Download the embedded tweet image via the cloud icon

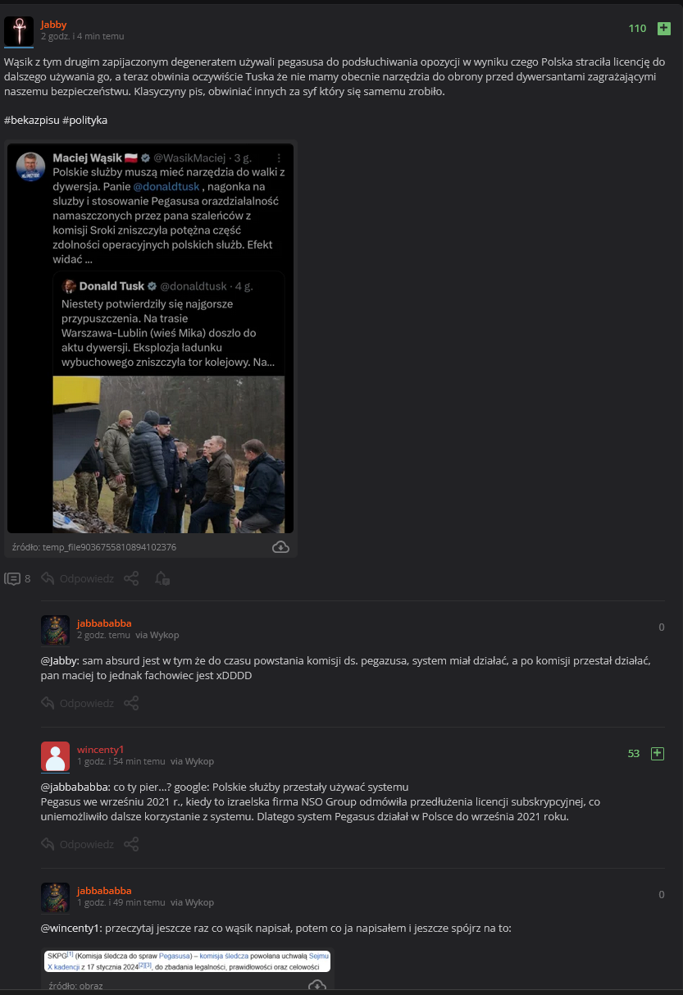coord(280,546)
